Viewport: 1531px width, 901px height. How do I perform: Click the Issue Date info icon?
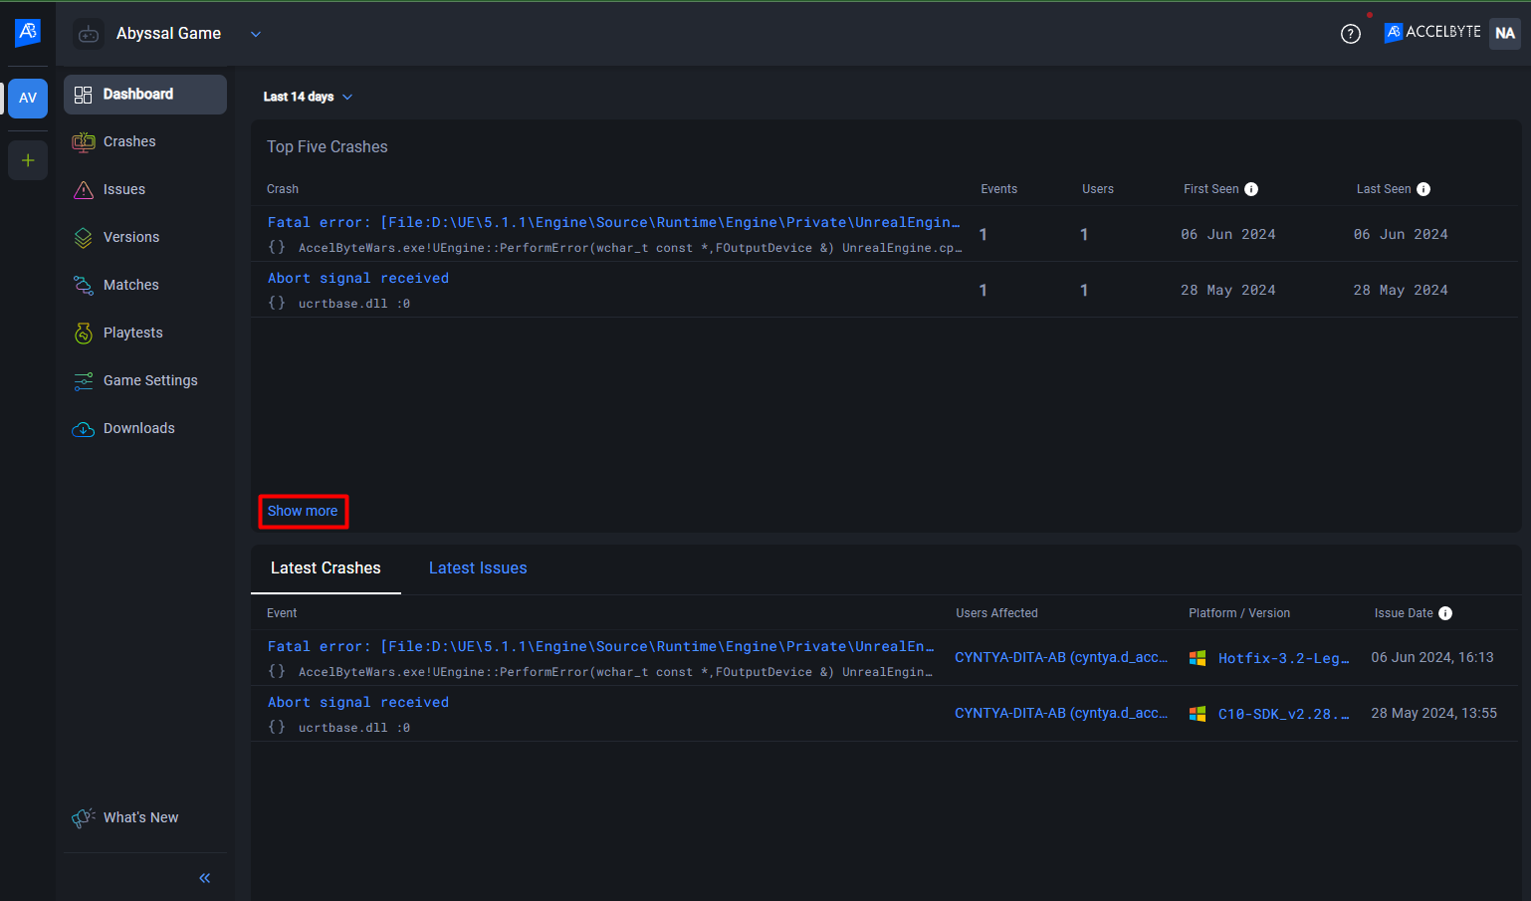1445,613
